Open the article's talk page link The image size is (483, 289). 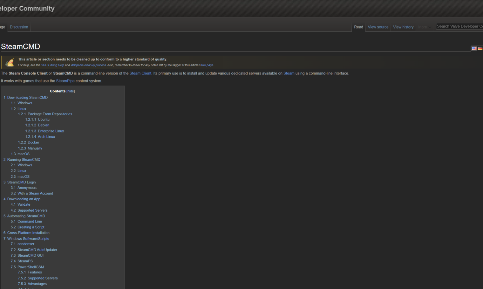(x=207, y=65)
